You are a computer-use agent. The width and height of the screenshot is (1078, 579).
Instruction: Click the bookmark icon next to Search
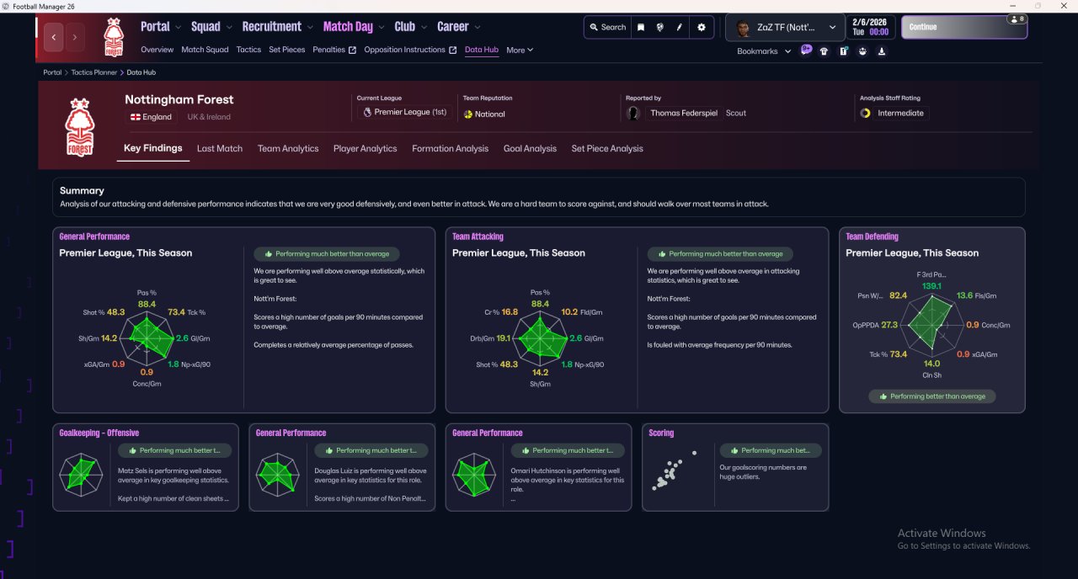[x=641, y=27]
